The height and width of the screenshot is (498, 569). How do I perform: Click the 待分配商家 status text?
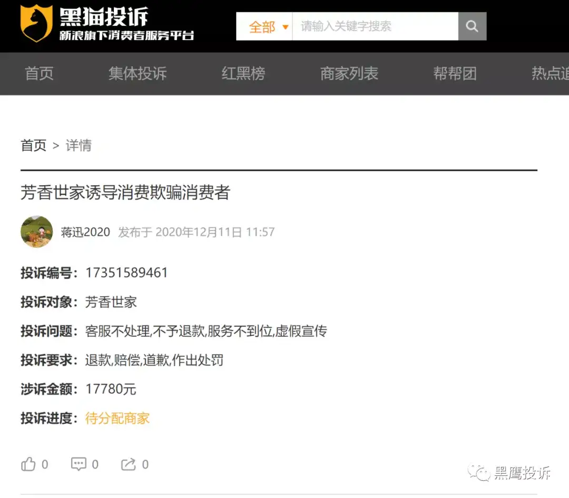pyautogui.click(x=117, y=418)
